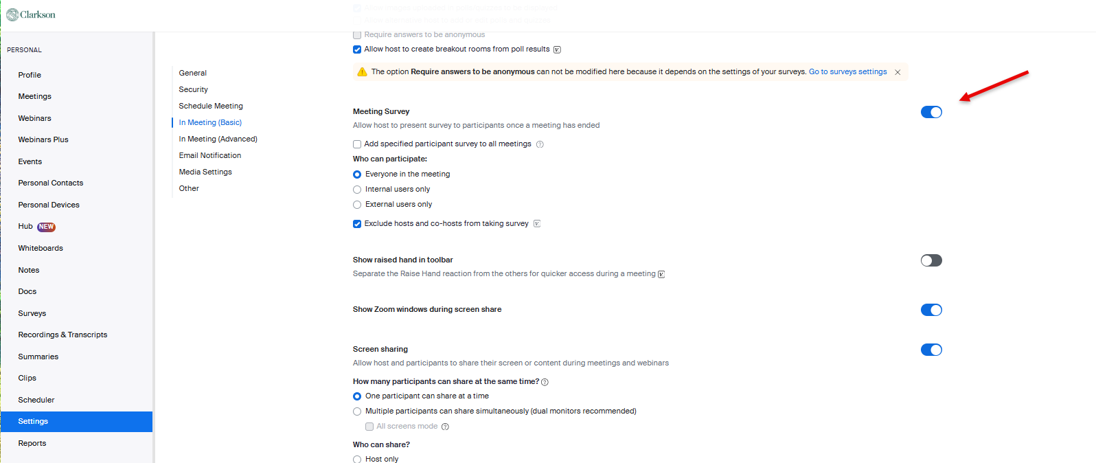
Task: Open In Meeting (Advanced) settings section
Action: pyautogui.click(x=218, y=139)
